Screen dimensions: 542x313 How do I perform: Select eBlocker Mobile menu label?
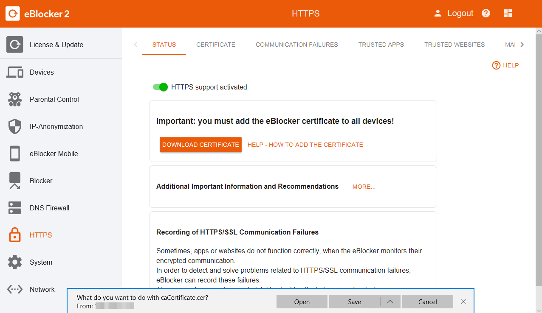tap(54, 154)
